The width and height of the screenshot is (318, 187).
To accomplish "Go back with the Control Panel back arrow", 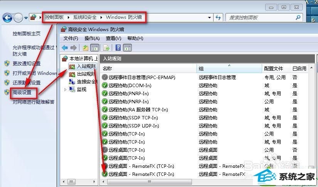I will (7, 18).
